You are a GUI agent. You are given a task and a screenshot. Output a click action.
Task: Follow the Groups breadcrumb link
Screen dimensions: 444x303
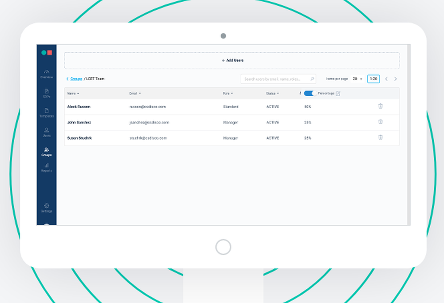(76, 79)
